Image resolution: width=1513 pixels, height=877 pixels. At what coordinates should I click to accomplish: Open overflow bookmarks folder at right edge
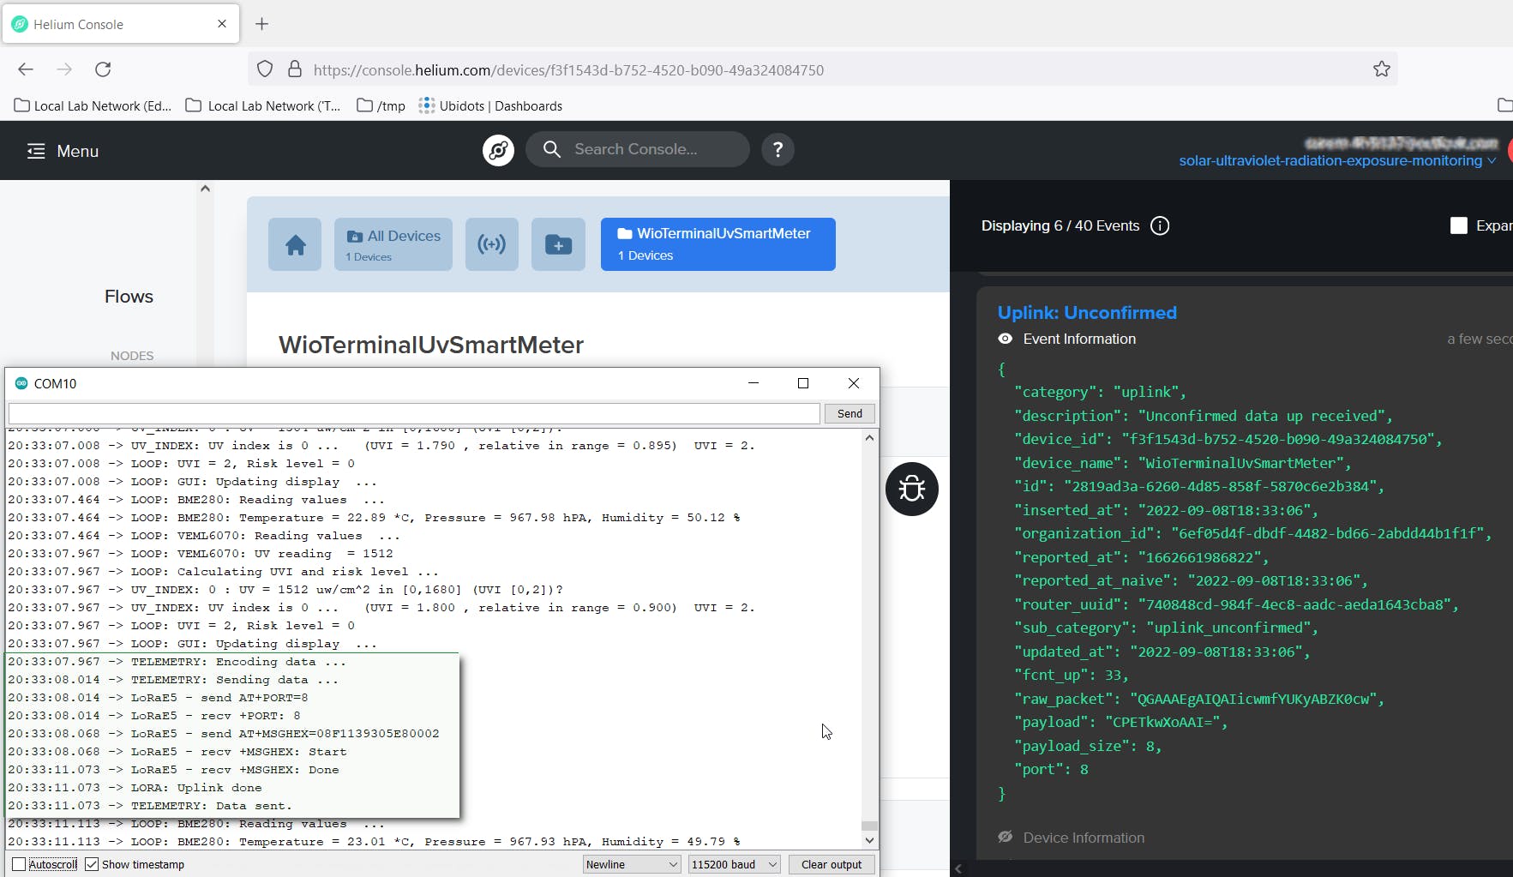coord(1504,105)
